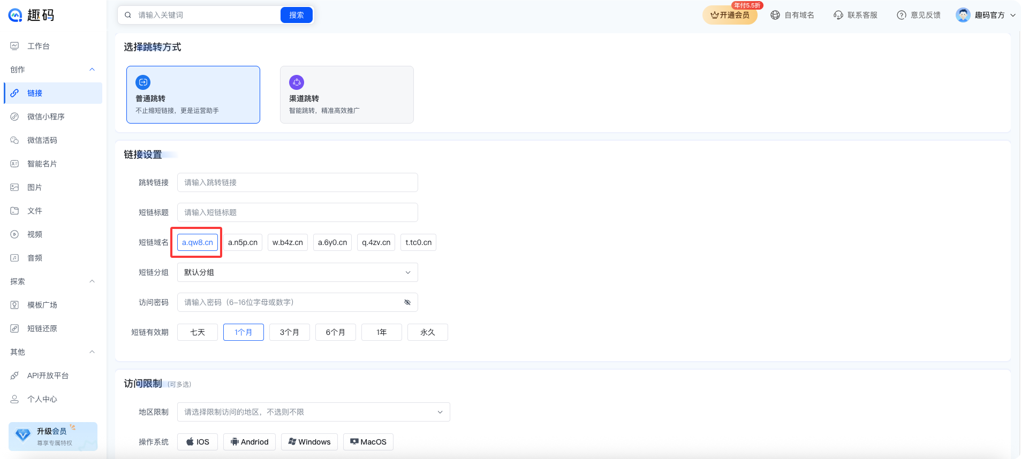The height and width of the screenshot is (459, 1021).
Task: Select 永久 validity period option
Action: point(427,332)
